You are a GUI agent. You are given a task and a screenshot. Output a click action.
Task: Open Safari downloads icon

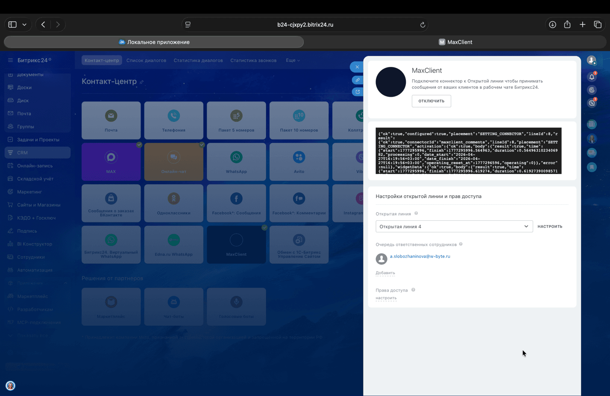[x=552, y=25]
